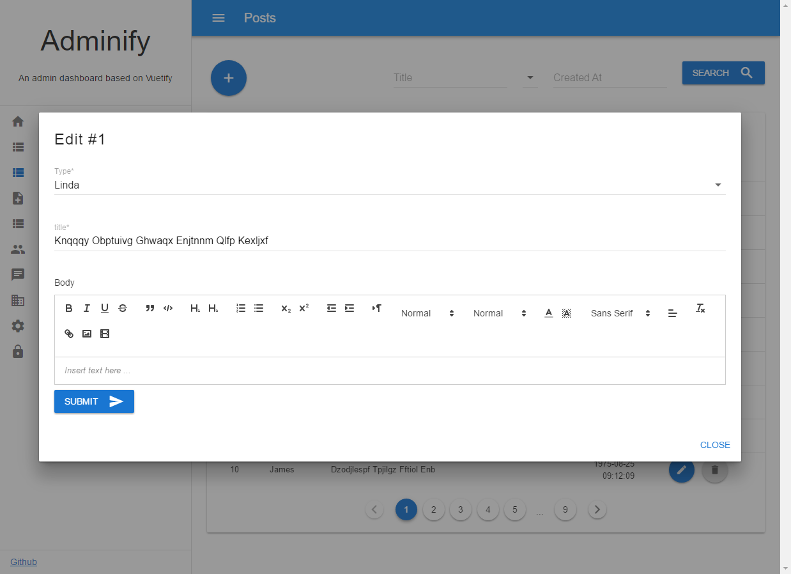Open the Github link in the sidebar
Viewport: 791px width, 574px height.
pyautogui.click(x=24, y=562)
